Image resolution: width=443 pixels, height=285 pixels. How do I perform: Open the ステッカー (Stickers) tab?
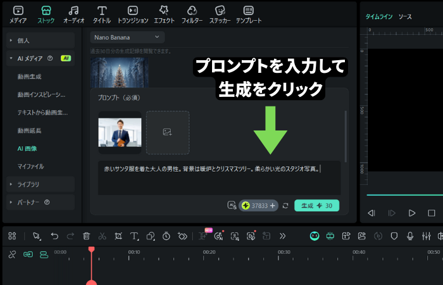(220, 15)
